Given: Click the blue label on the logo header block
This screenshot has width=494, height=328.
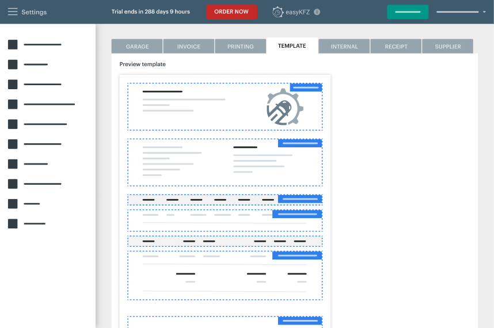Looking at the screenshot, I should [x=306, y=87].
